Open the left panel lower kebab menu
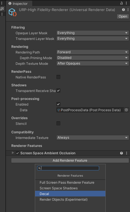The image size is (130, 212). 2,14
